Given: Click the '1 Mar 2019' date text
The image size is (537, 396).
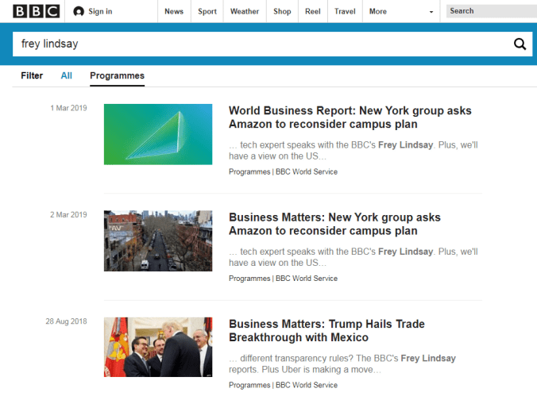Looking at the screenshot, I should click(68, 108).
